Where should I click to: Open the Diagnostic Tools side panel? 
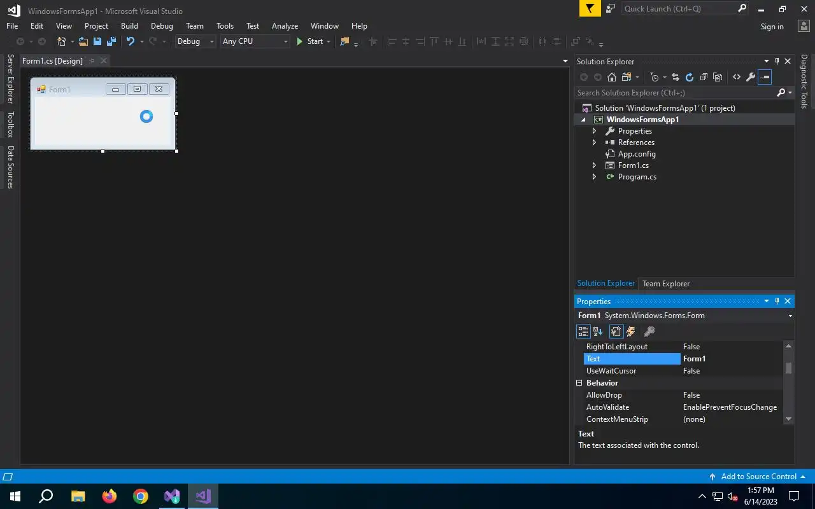[x=804, y=81]
